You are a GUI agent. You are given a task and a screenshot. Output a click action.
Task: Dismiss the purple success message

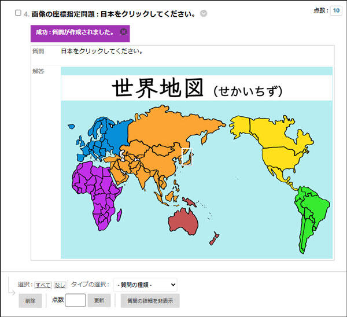[x=123, y=32]
